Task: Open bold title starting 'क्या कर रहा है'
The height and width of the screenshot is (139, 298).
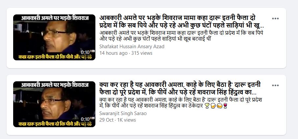Action: click(180, 89)
